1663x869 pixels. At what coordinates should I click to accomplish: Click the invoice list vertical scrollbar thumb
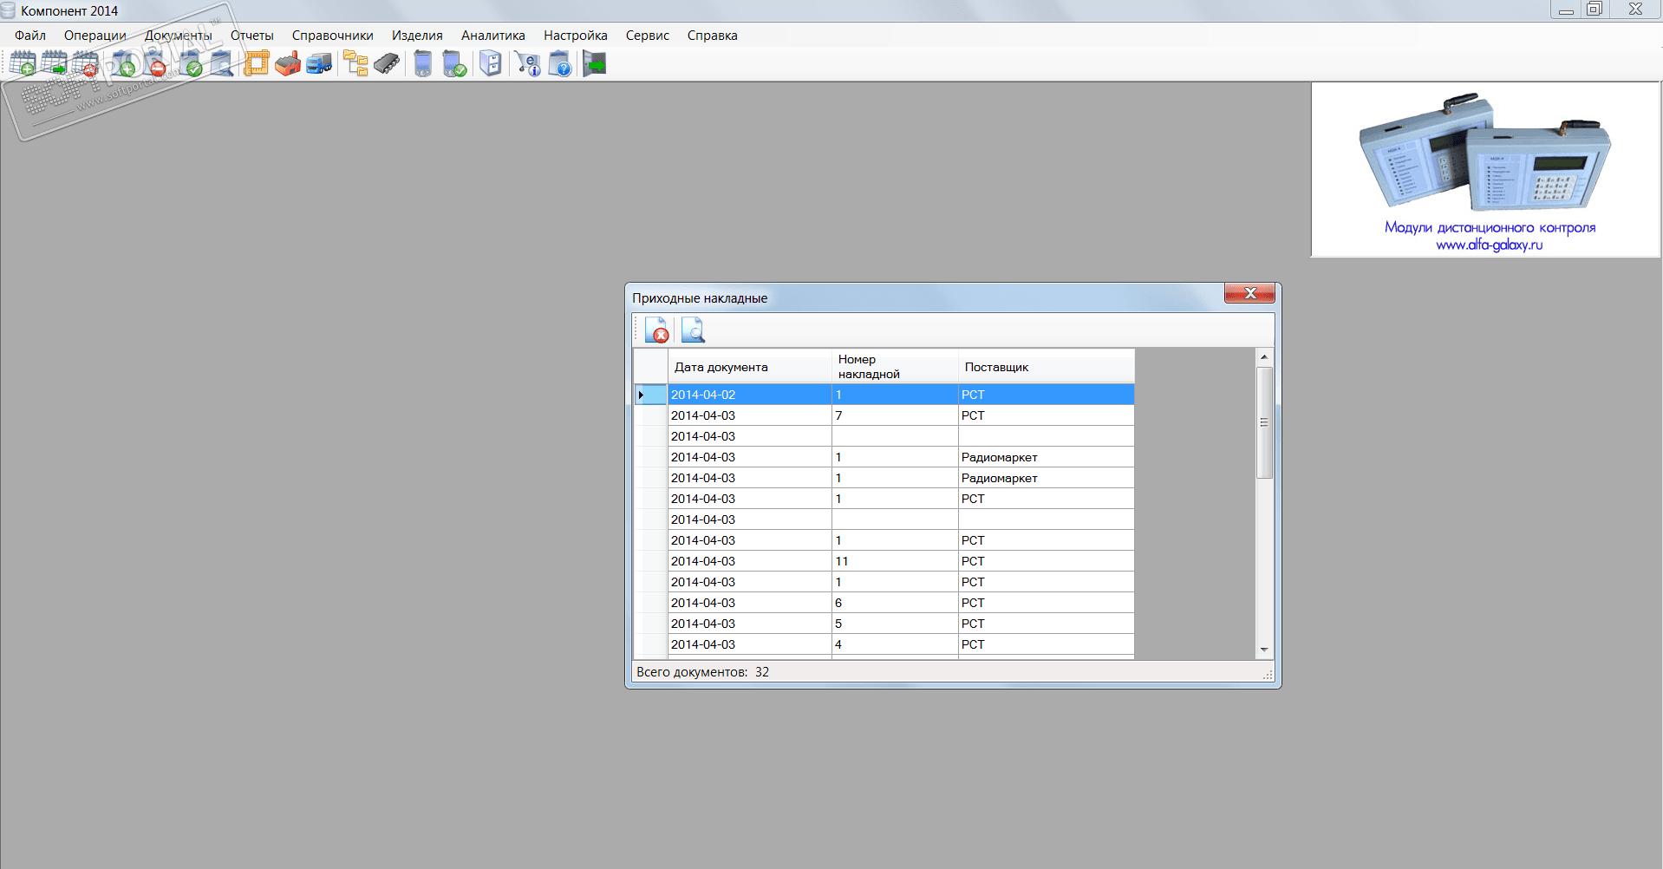point(1264,422)
